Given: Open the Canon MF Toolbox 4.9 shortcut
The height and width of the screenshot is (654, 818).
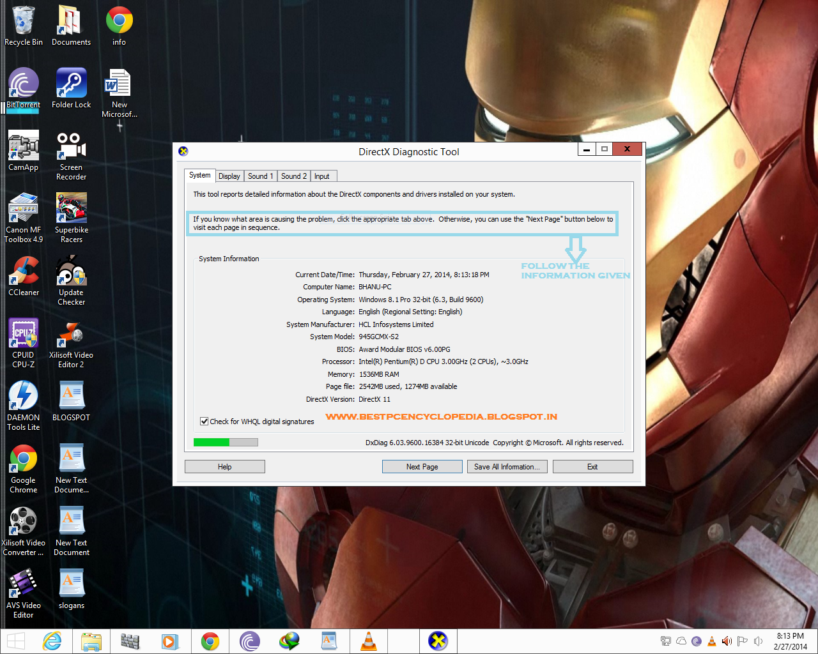Looking at the screenshot, I should click(x=24, y=218).
